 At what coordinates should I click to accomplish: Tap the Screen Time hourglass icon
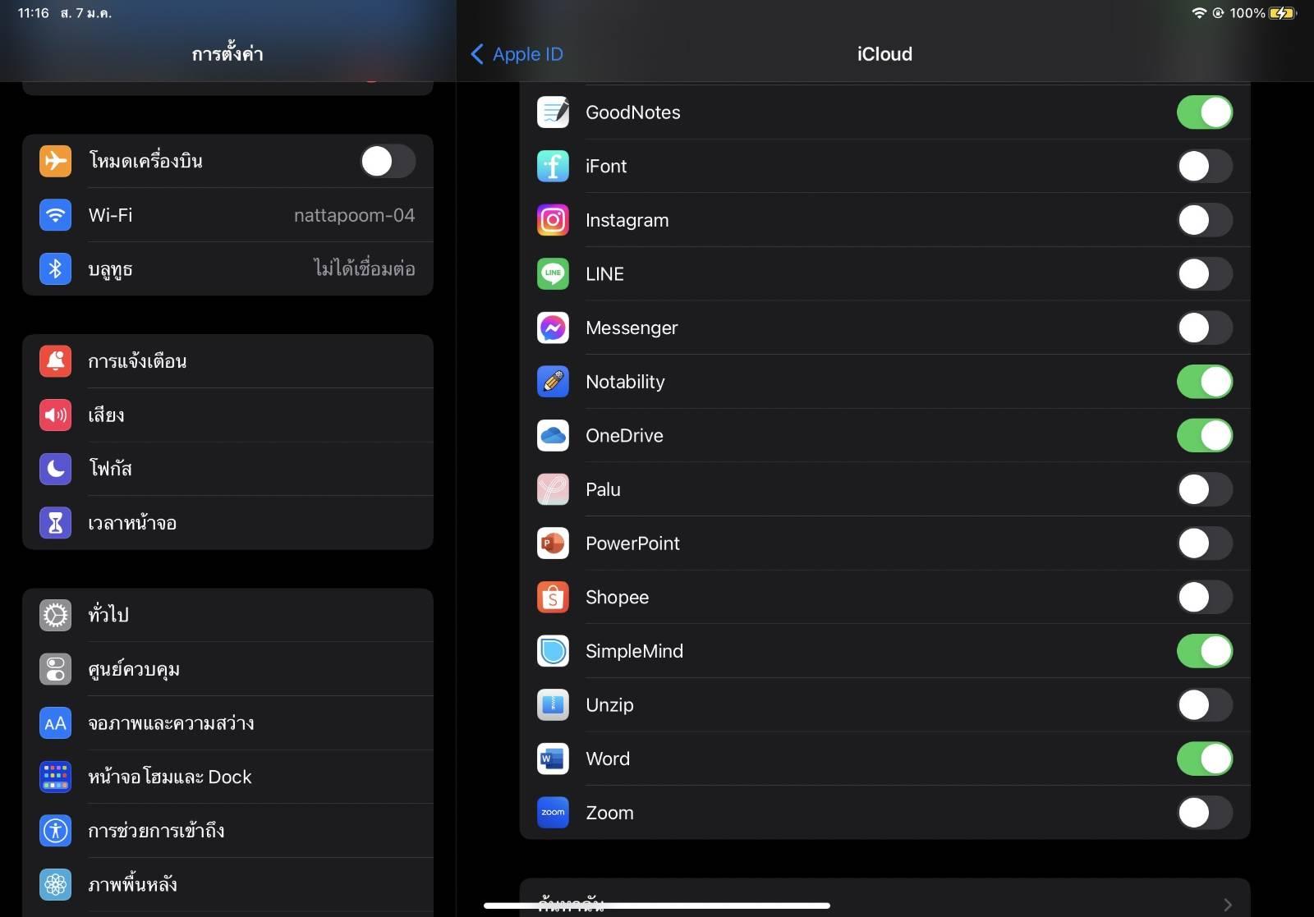[x=56, y=523]
